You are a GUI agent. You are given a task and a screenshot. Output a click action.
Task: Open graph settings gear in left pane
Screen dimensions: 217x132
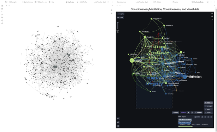click(x=112, y=10)
